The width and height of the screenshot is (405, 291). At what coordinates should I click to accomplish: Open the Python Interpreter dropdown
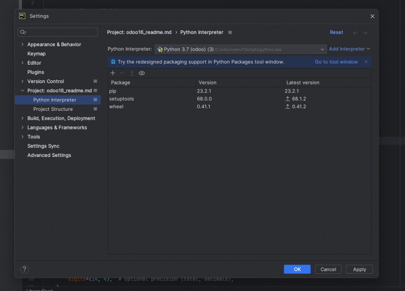tap(240, 49)
